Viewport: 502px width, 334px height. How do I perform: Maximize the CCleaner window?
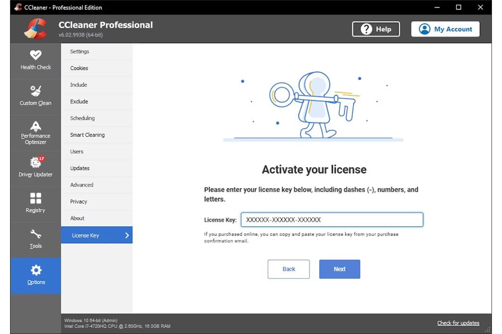point(458,7)
